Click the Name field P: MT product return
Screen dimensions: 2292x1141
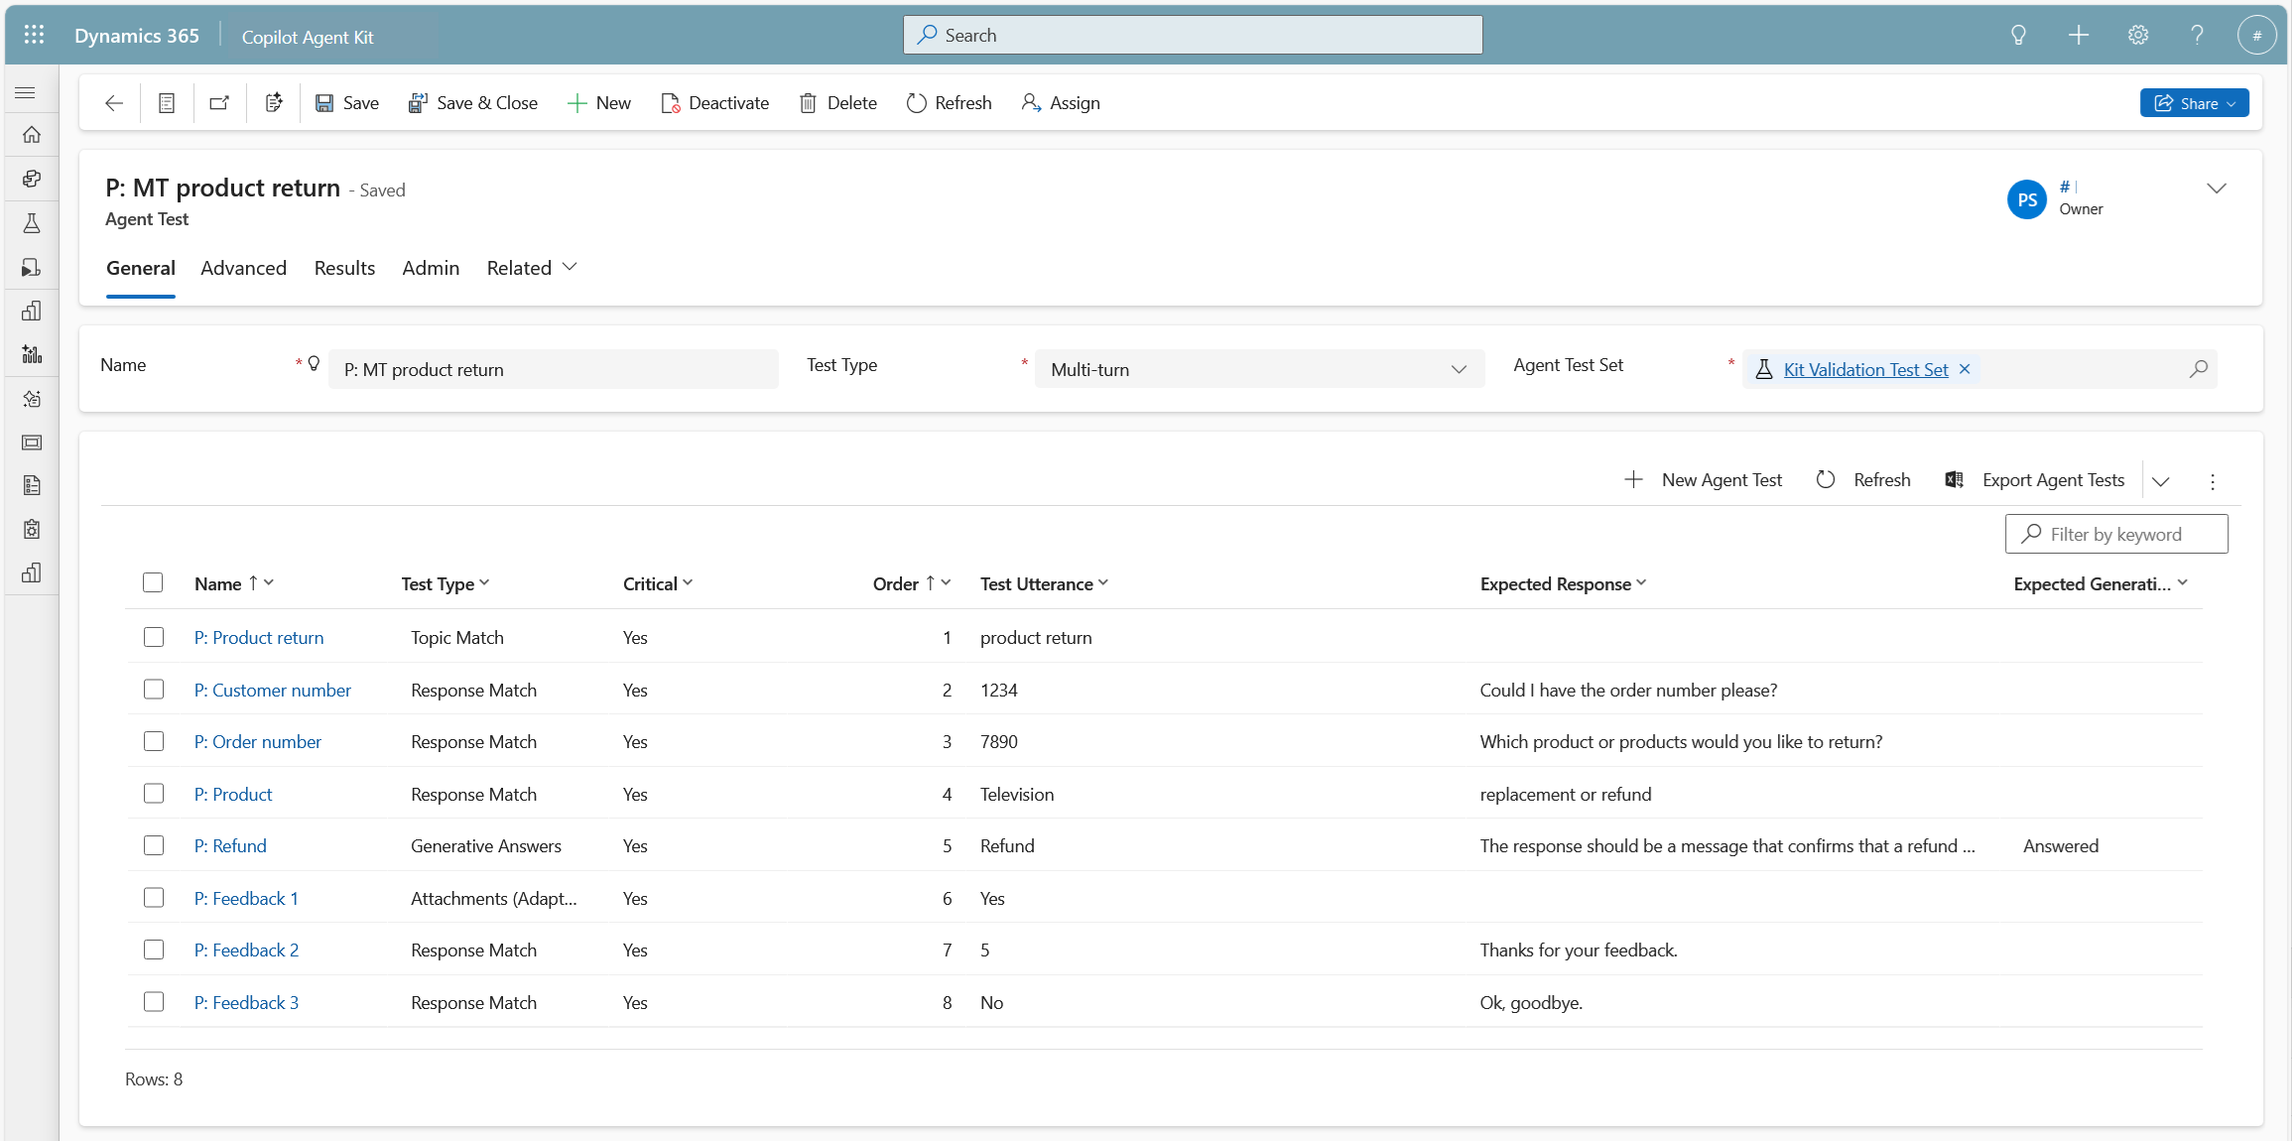[553, 369]
